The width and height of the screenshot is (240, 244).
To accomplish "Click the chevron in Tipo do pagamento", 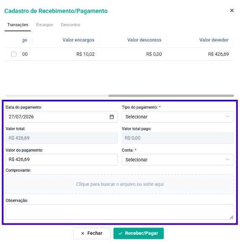I will [227, 117].
